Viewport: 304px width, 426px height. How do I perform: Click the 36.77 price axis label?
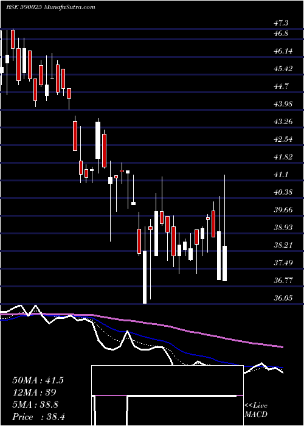[283, 281]
